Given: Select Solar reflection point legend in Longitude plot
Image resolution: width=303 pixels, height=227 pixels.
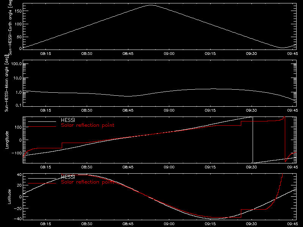Looking at the screenshot, I should click(x=87, y=125).
